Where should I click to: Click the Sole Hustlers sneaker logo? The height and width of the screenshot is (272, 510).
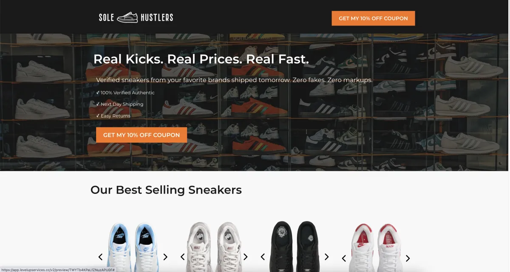136,17
